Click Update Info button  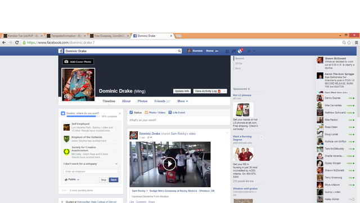[x=182, y=91]
